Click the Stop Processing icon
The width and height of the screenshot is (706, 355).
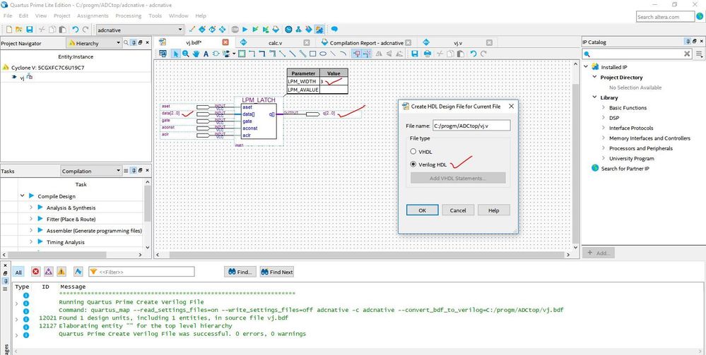point(234,30)
